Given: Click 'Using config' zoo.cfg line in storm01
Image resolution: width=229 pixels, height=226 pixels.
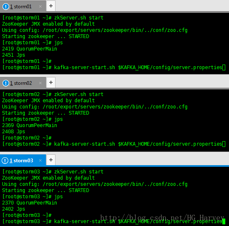Looking at the screenshot, I should pos(95,30).
